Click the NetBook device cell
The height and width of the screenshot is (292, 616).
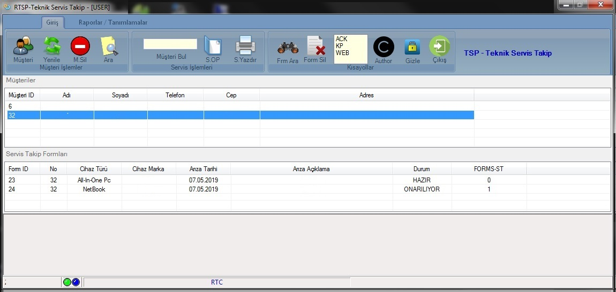tap(94, 189)
